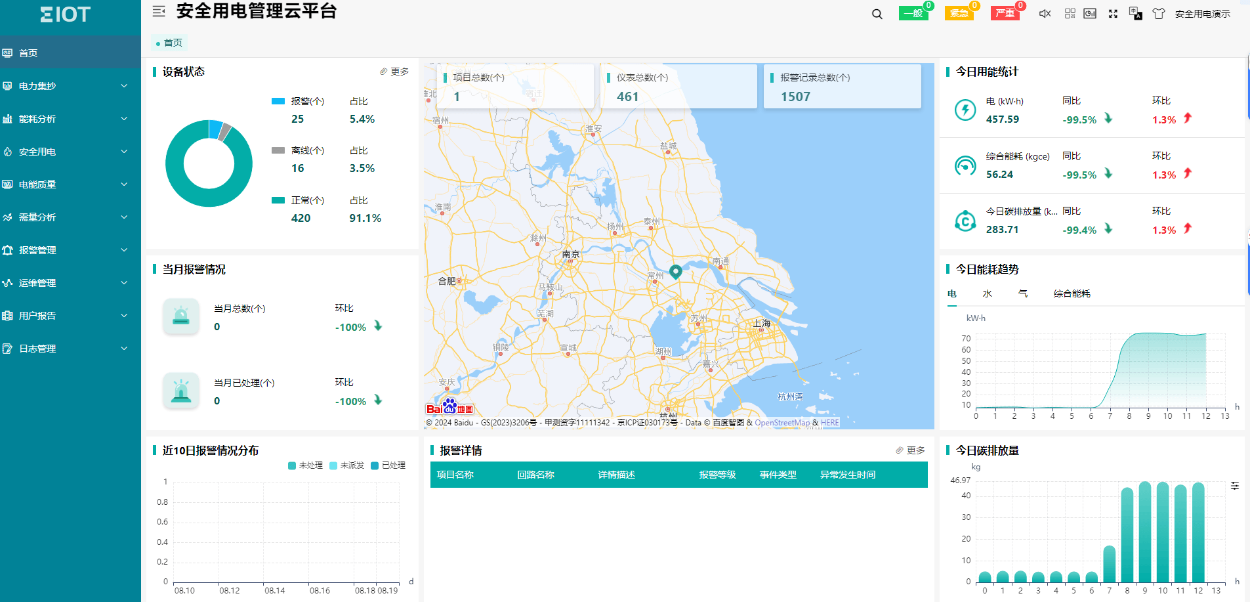Screen dimensions: 1250x602
Task: Click the carbon chart filter settings icon
Action: coord(1235,486)
